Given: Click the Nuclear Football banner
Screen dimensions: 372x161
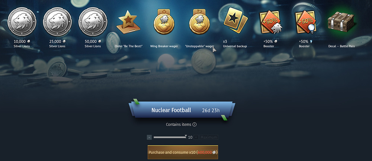Looking at the screenshot, I should 182,110.
